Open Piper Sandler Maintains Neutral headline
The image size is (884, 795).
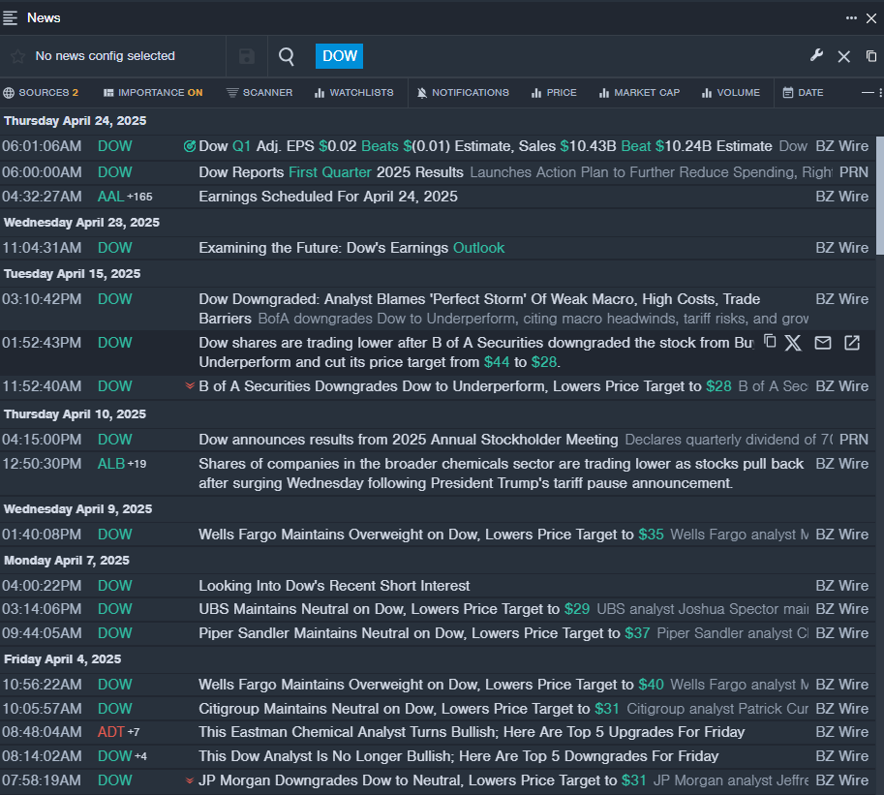tap(424, 633)
